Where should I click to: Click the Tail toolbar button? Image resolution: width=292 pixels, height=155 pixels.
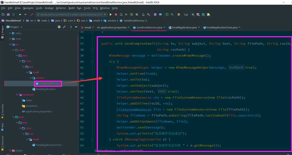pyautogui.click(x=186, y=15)
